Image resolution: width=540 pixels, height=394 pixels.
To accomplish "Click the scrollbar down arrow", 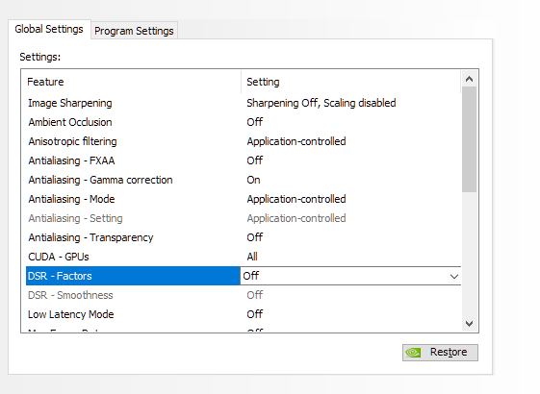I will pyautogui.click(x=469, y=323).
